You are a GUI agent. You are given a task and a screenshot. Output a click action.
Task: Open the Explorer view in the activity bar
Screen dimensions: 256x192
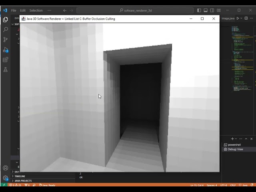tap(5, 20)
